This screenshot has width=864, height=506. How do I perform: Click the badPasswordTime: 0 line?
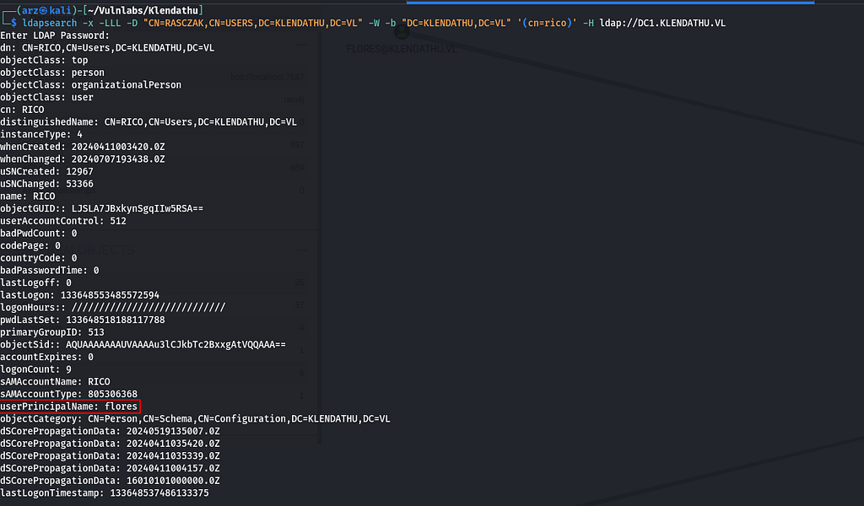tap(50, 271)
